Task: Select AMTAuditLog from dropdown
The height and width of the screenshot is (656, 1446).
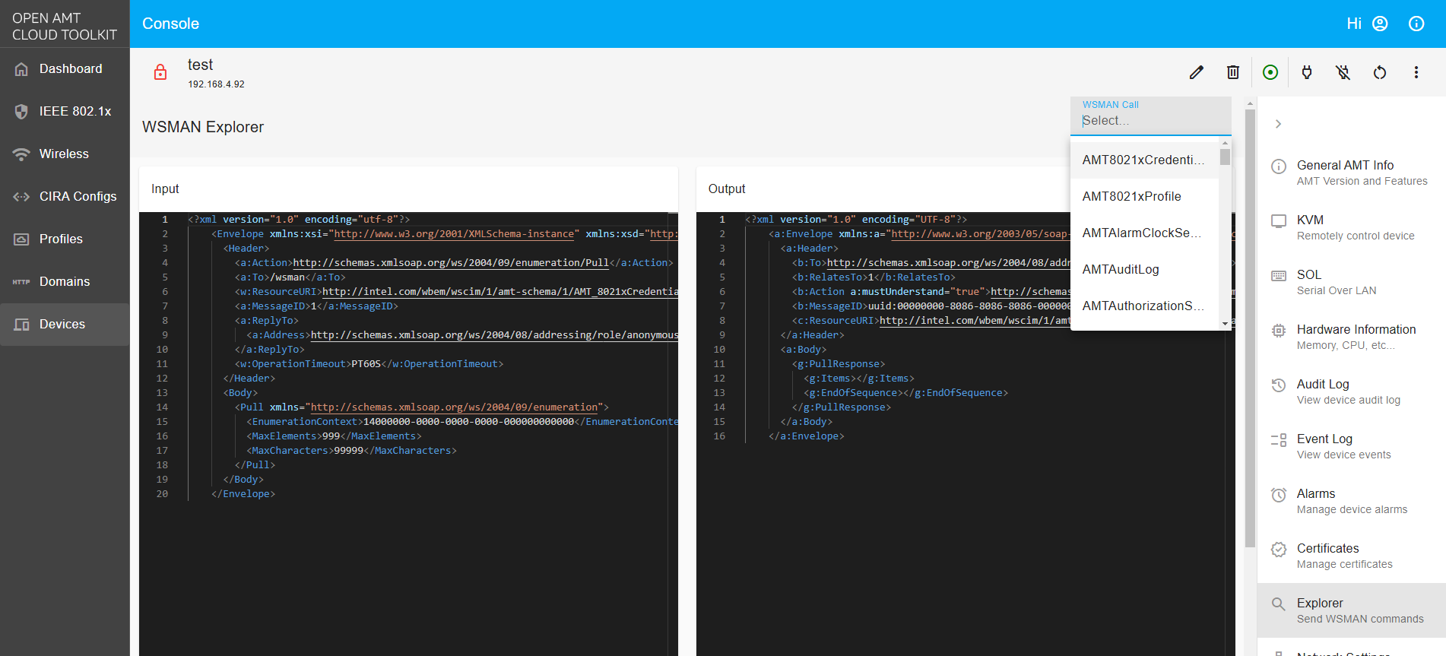Action: (1144, 270)
